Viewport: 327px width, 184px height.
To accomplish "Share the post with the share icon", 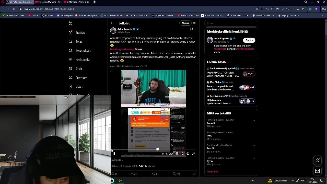I will (x=195, y=174).
